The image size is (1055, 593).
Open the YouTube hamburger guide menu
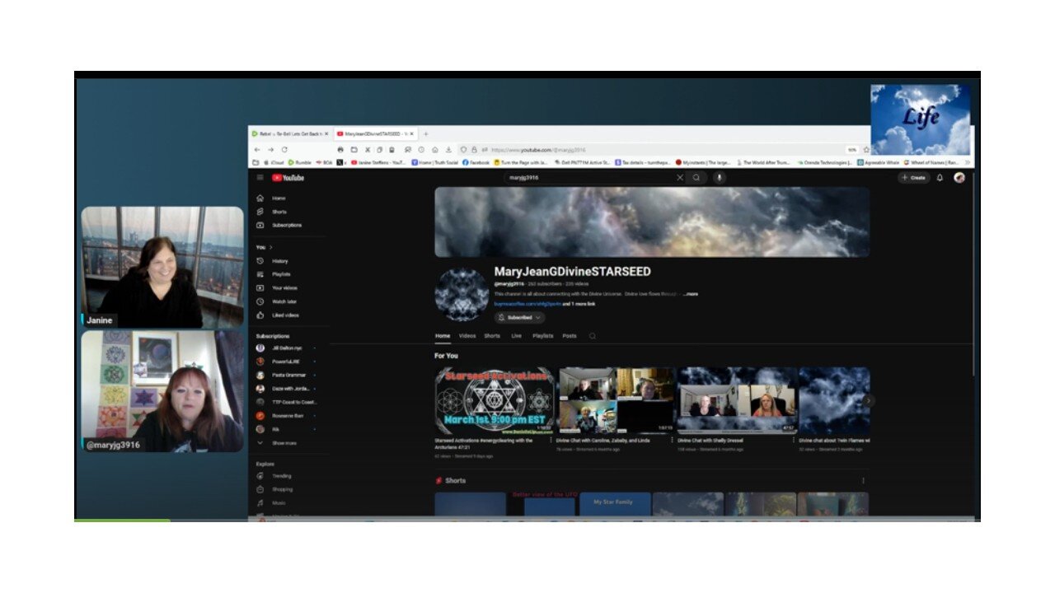pos(260,178)
